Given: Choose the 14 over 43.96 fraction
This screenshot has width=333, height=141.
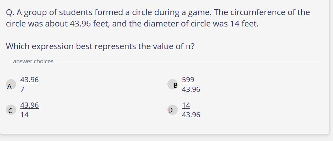Looking at the screenshot, I should coord(191,110).
